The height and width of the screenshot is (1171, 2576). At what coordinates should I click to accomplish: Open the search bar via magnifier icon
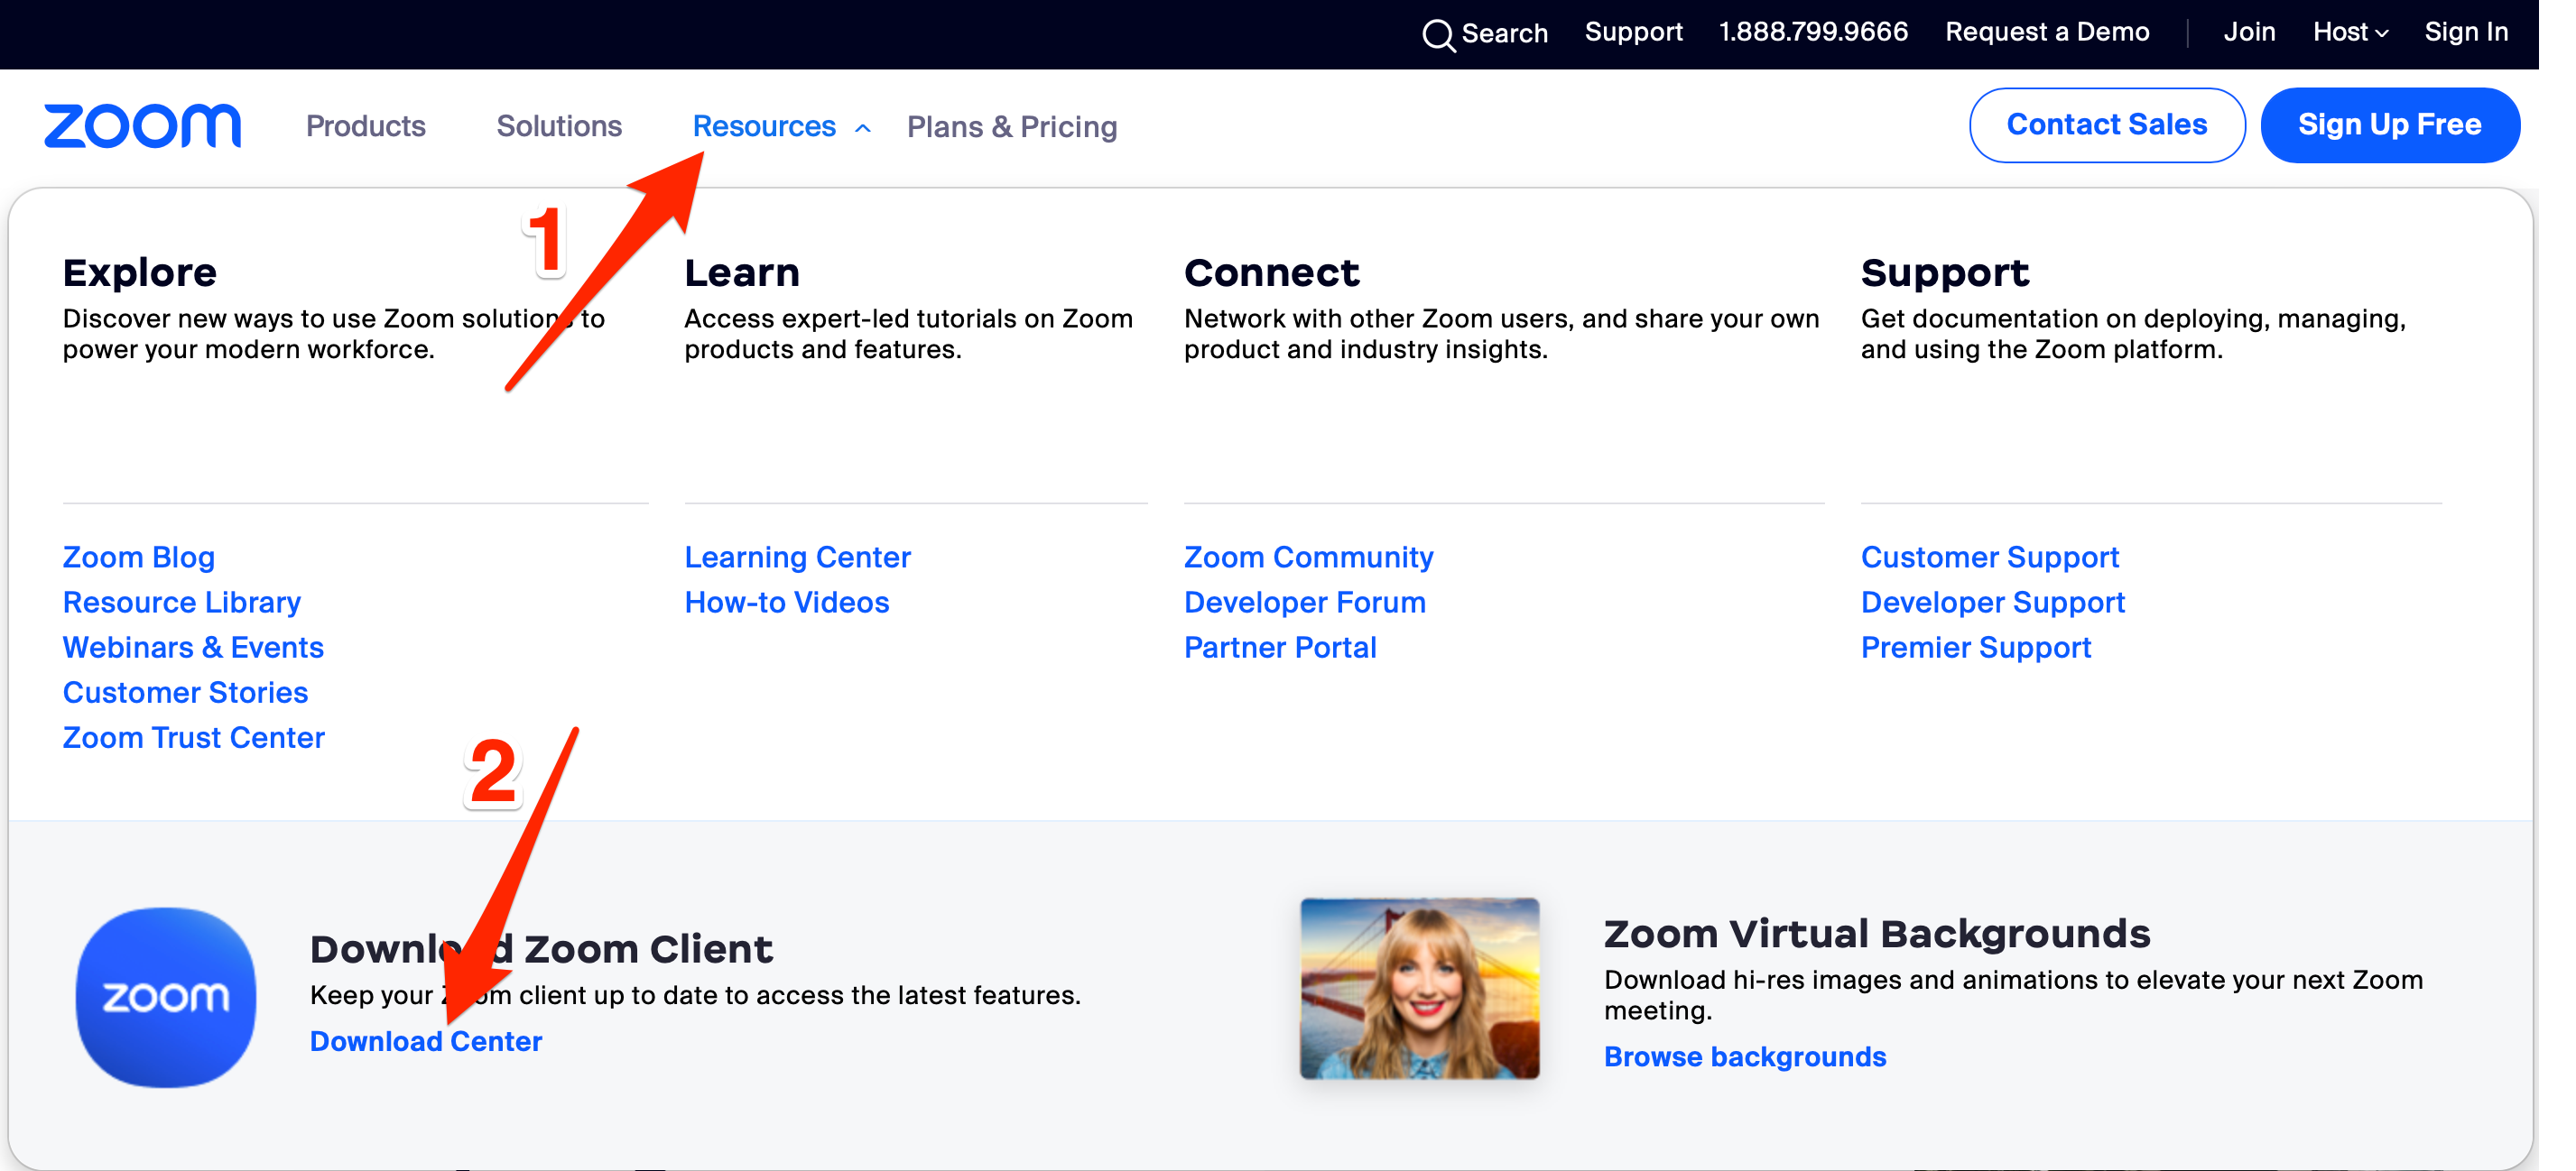[1438, 33]
